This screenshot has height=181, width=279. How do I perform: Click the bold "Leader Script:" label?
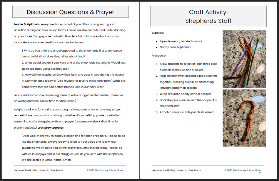tap(23, 24)
